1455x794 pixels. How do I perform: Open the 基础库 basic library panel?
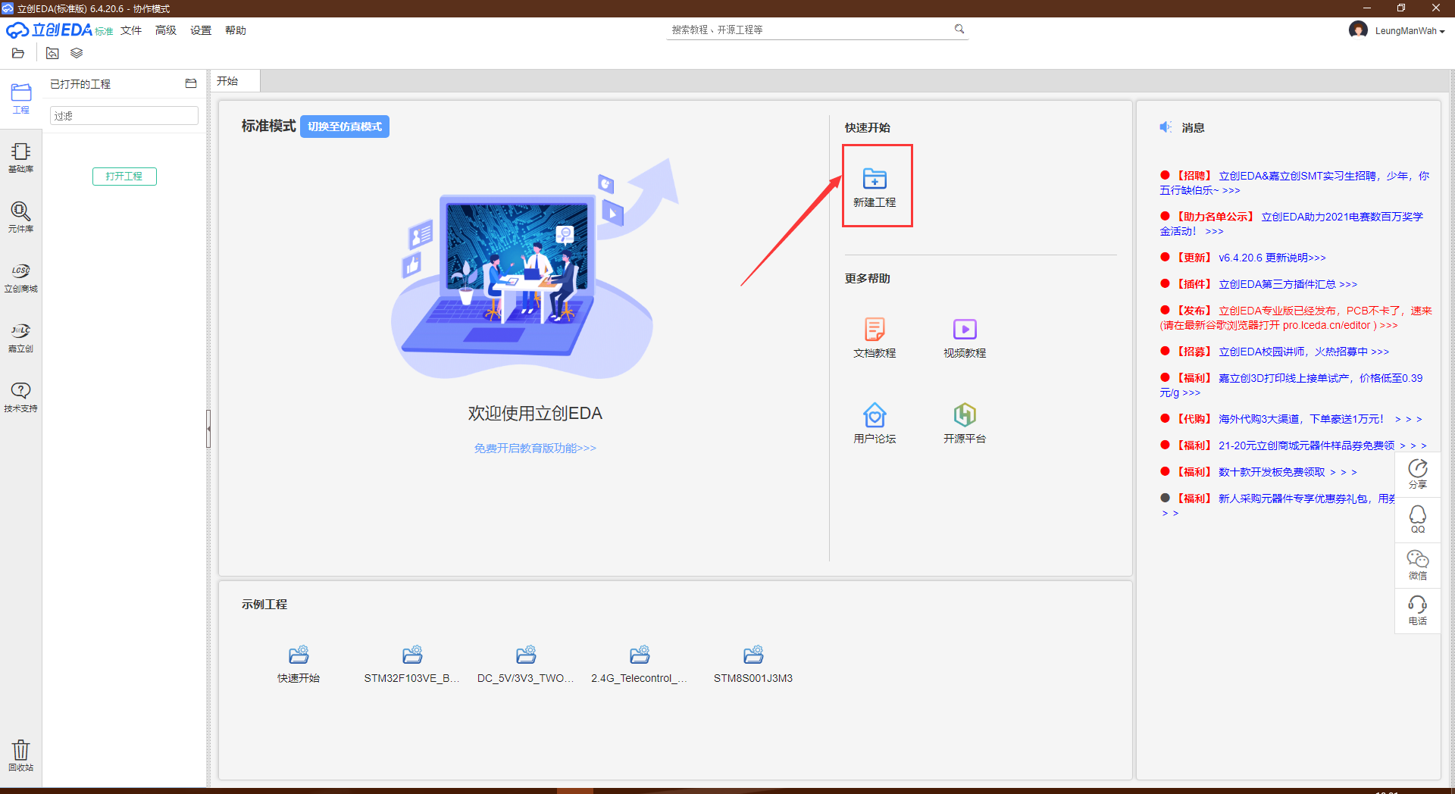coord(20,158)
